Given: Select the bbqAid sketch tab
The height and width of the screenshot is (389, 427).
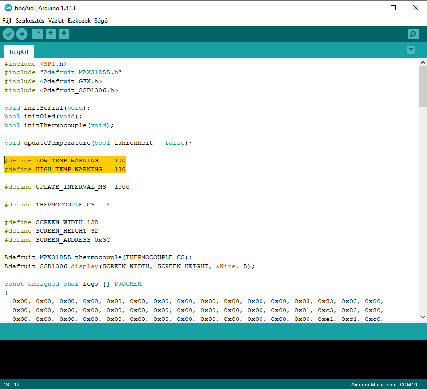Looking at the screenshot, I should tap(19, 52).
